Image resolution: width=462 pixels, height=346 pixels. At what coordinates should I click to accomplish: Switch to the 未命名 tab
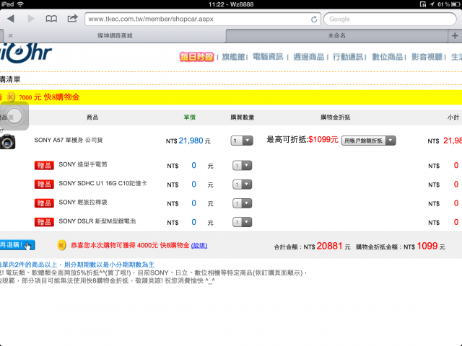pos(337,35)
